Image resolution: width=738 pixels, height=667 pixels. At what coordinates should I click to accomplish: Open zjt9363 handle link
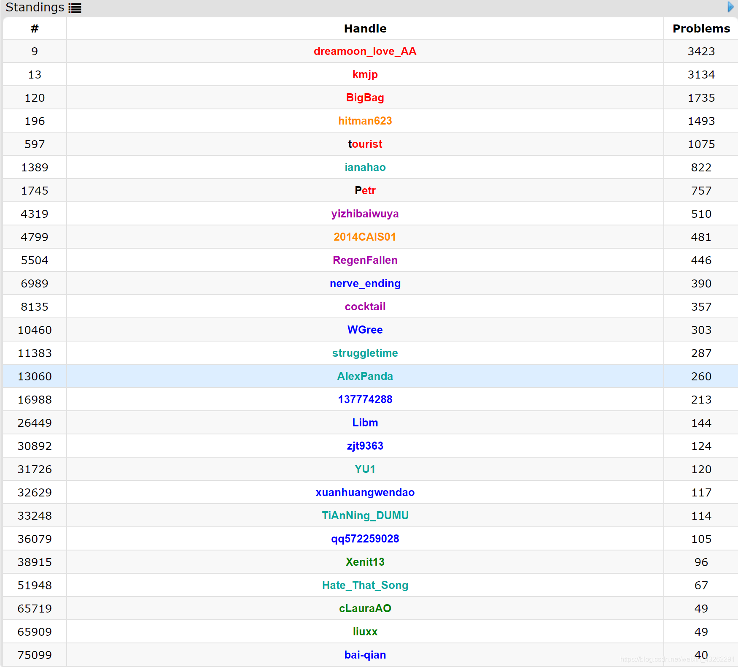click(x=365, y=446)
